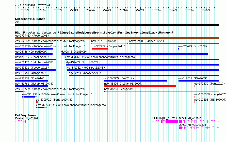
Task: Click nsv1006905 (Coe2014) label
Action: tap(119, 78)
